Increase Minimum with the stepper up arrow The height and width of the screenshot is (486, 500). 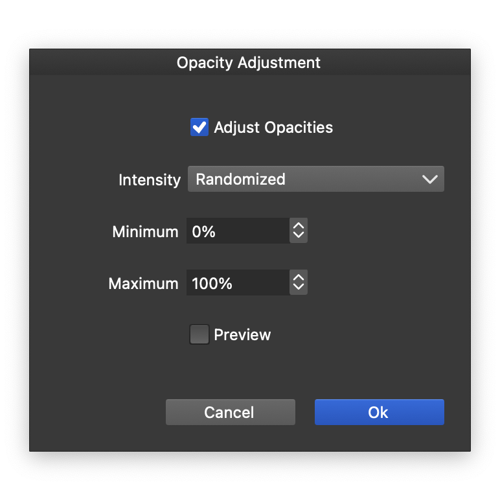298,226
